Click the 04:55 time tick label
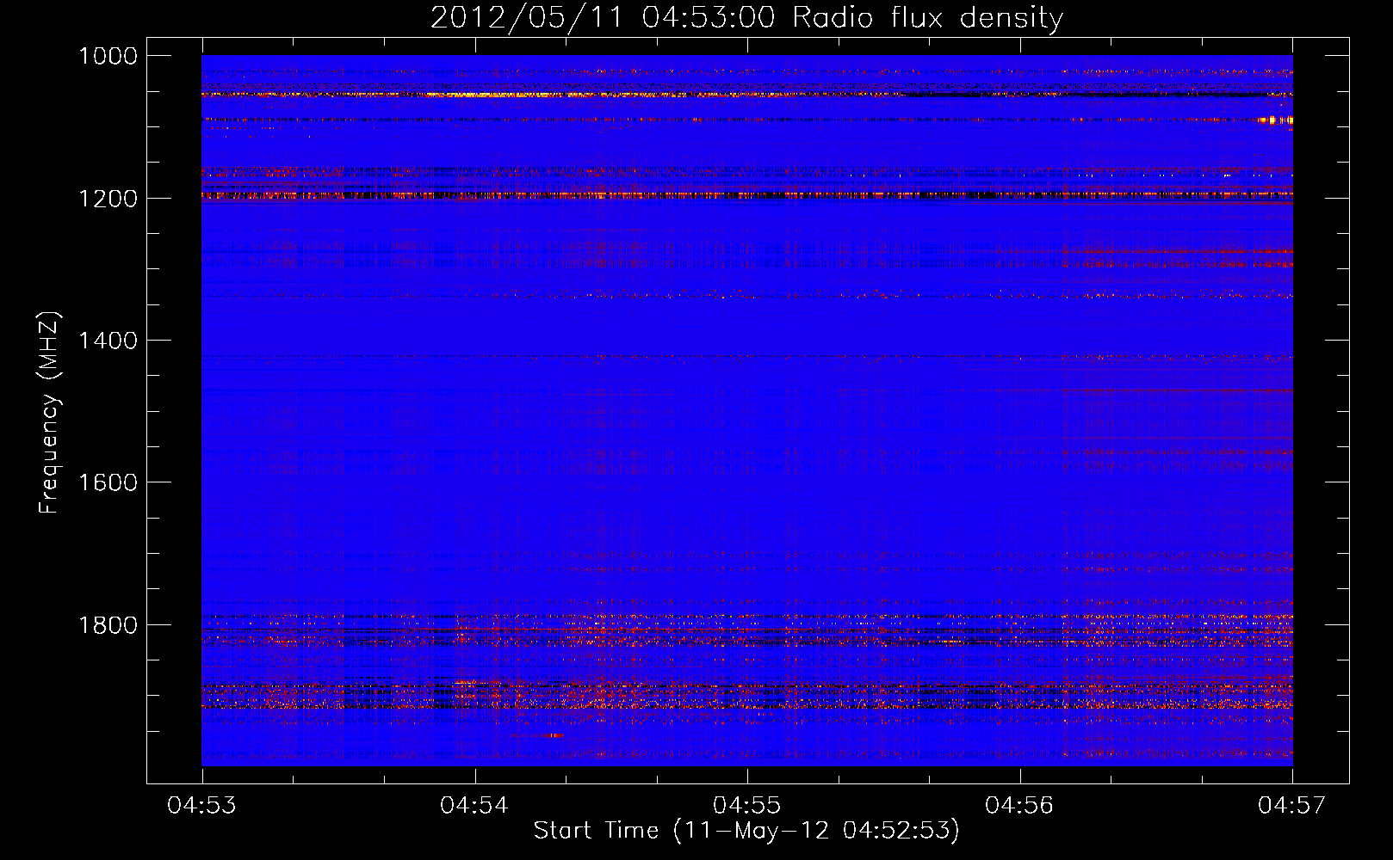This screenshot has height=860, width=1393. (747, 805)
